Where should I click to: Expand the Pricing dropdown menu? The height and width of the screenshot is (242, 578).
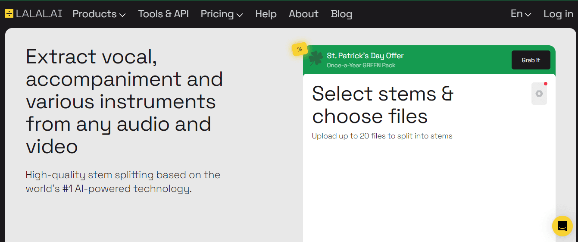tap(222, 14)
